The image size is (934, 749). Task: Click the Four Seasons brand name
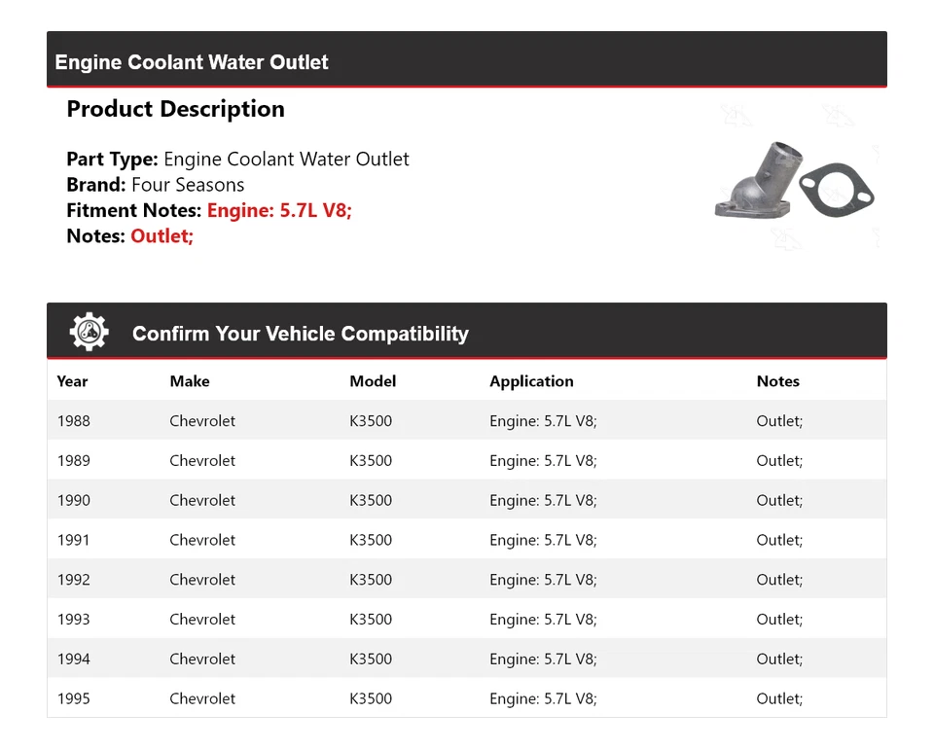point(188,185)
